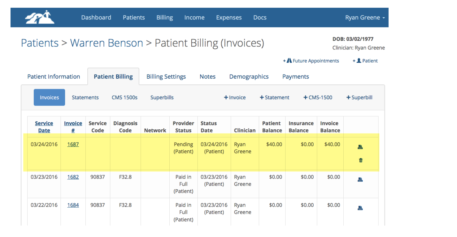
Task: Click print icon for invoice 1682
Action: 360,180
